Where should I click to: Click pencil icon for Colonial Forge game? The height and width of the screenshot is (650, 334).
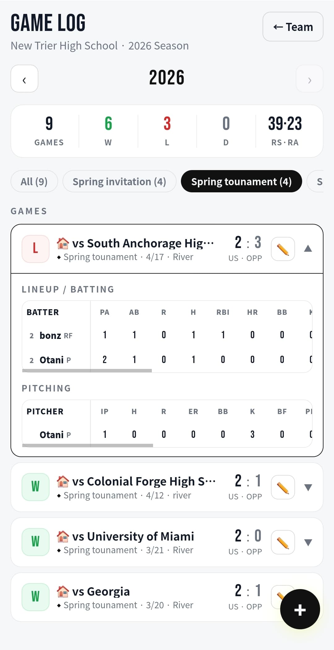tap(283, 487)
